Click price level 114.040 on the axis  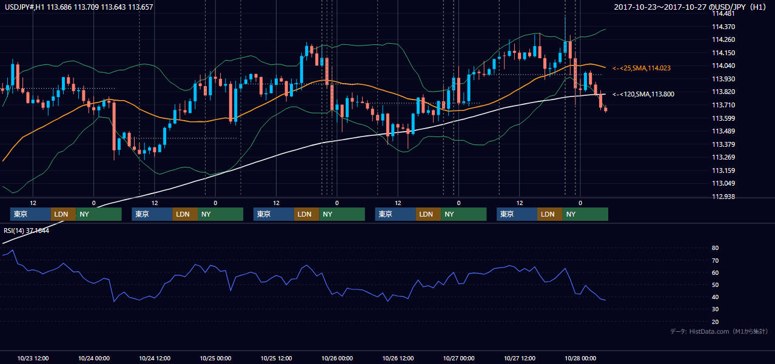(723, 66)
